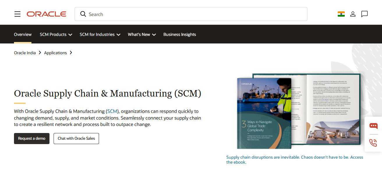Focus the Search input field

pos(191,14)
